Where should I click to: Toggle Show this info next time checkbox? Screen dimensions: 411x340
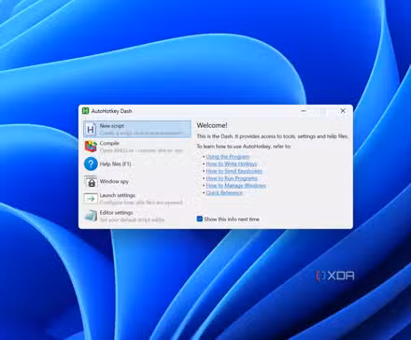coord(200,219)
